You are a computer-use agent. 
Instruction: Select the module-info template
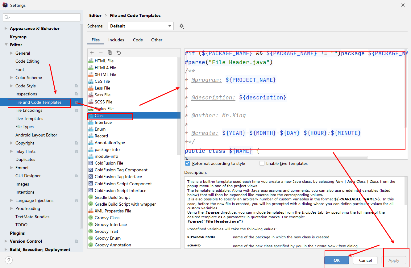[106, 156]
